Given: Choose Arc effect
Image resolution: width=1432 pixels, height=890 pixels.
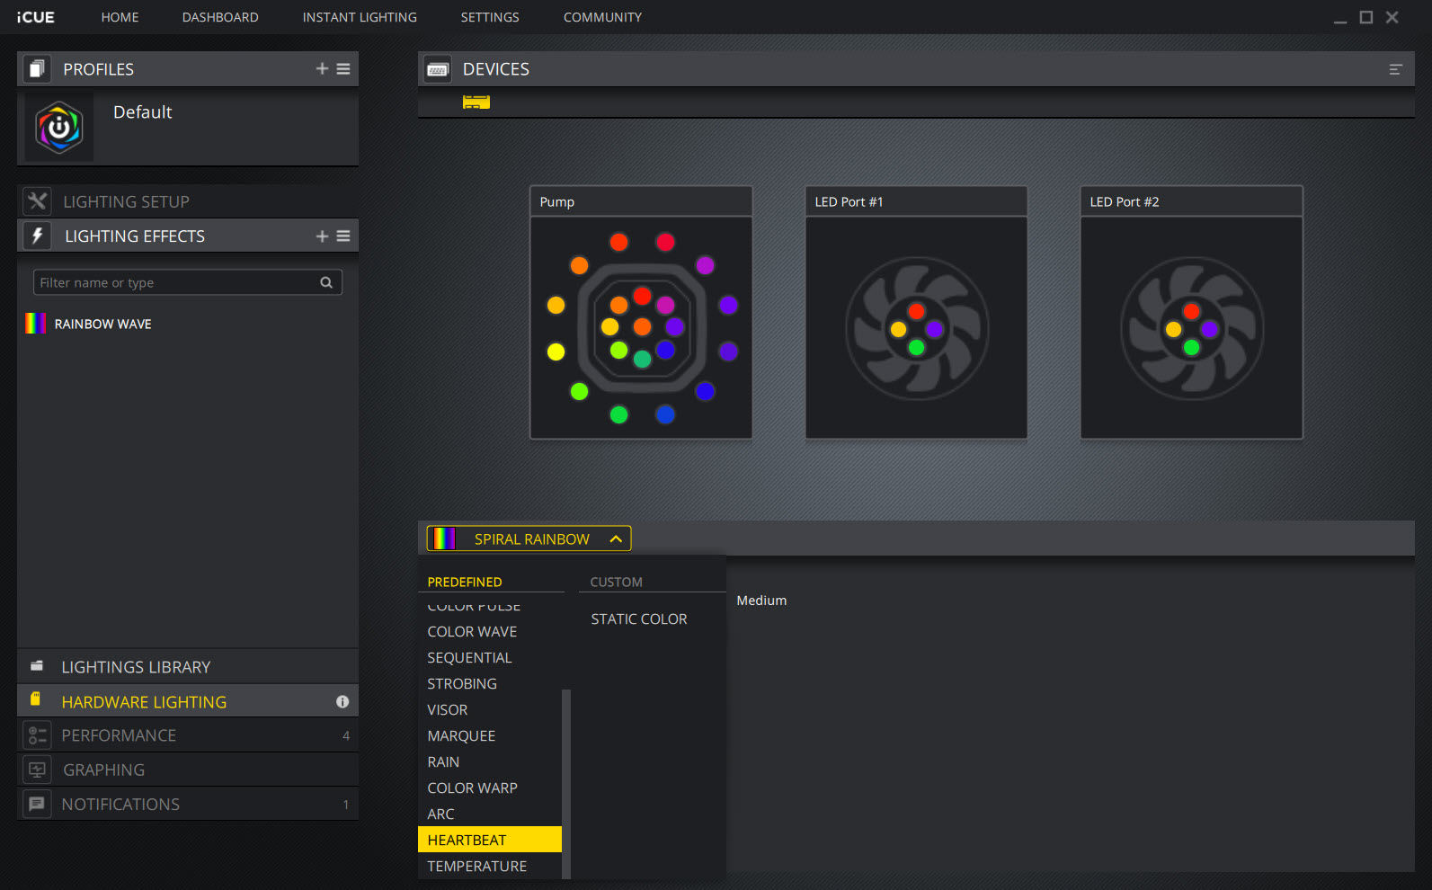Looking at the screenshot, I should [x=490, y=814].
